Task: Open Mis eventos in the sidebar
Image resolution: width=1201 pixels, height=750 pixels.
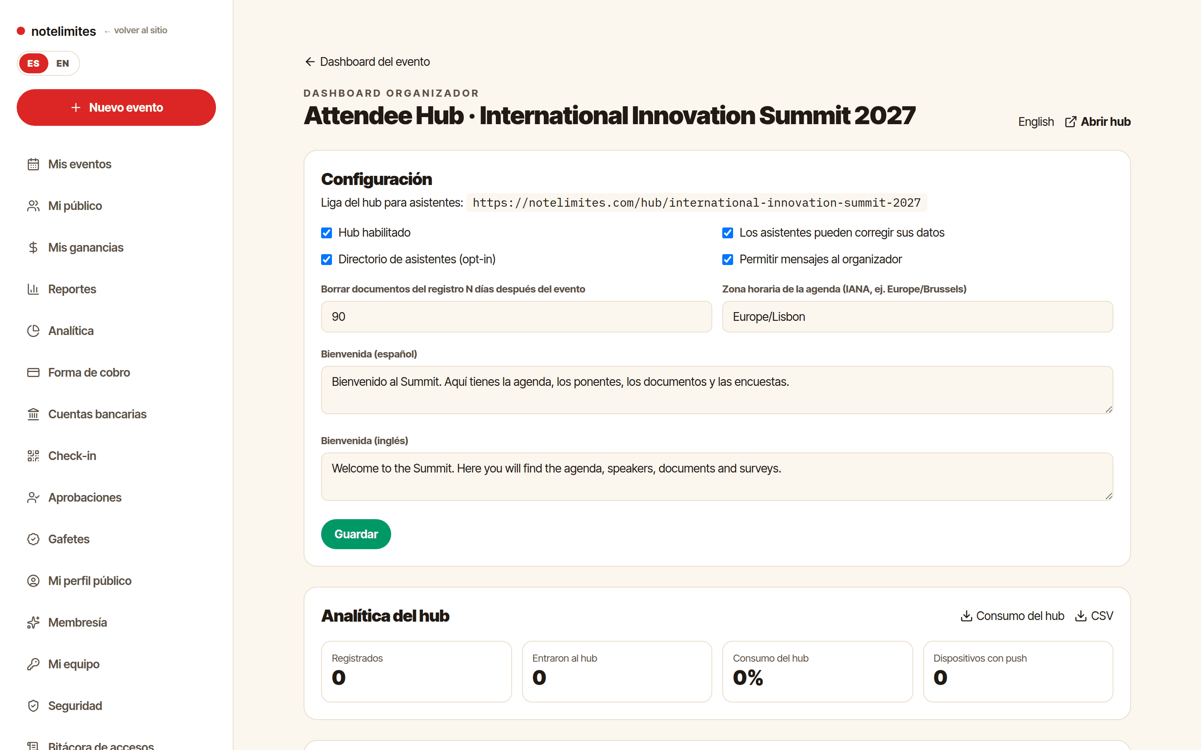Action: (x=116, y=164)
